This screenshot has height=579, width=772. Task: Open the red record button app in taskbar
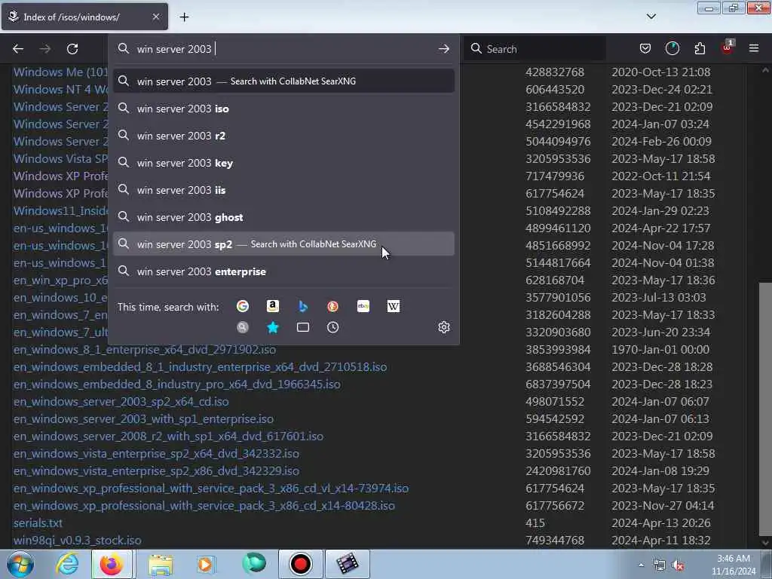click(300, 564)
